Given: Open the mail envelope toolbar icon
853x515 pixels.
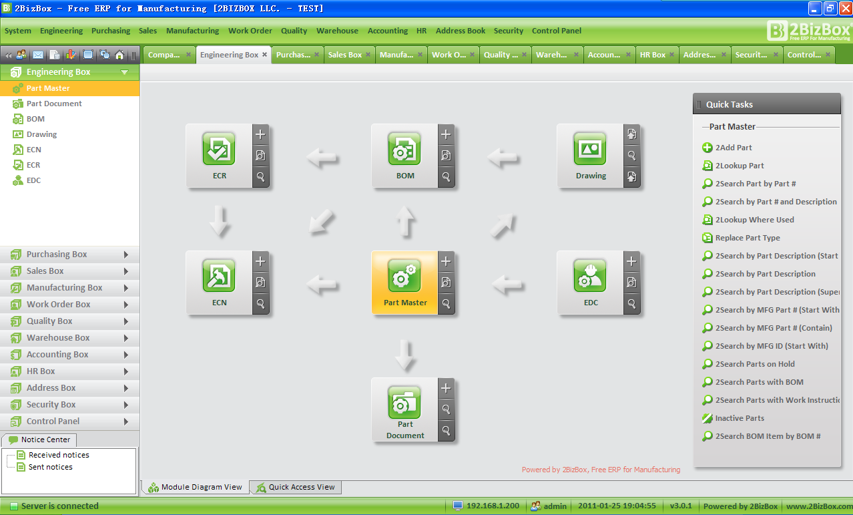Looking at the screenshot, I should [38, 55].
